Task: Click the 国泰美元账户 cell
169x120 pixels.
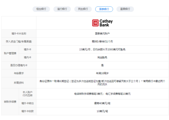Action: coord(102,34)
